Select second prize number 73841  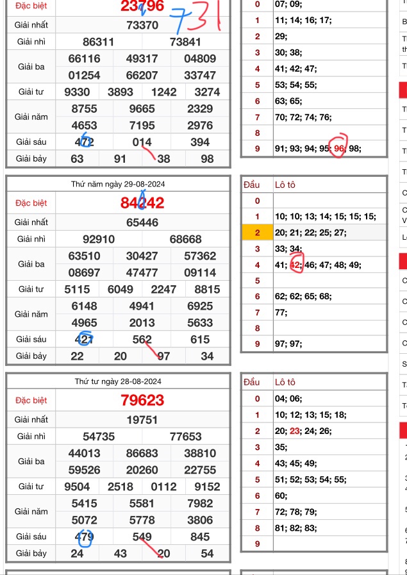(185, 42)
